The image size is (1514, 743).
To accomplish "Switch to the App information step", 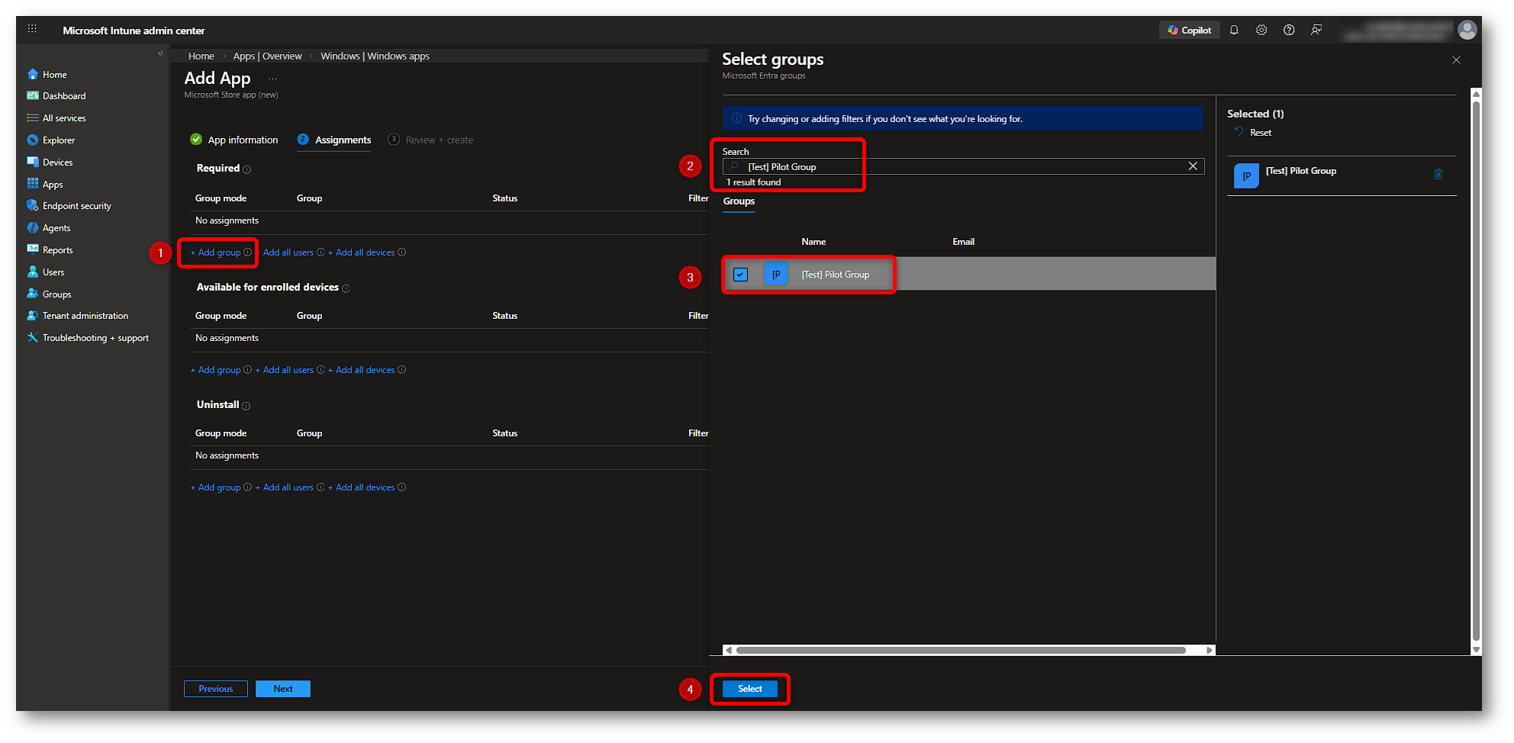I will 242,140.
